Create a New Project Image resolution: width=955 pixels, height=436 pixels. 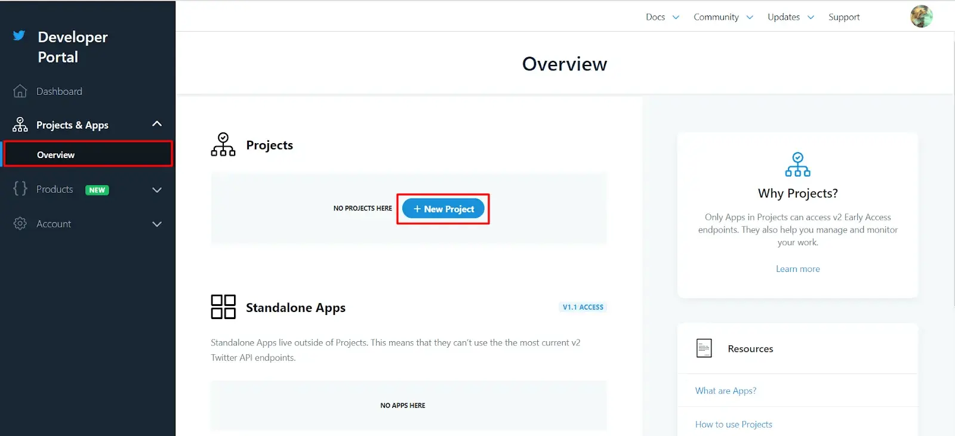click(443, 209)
